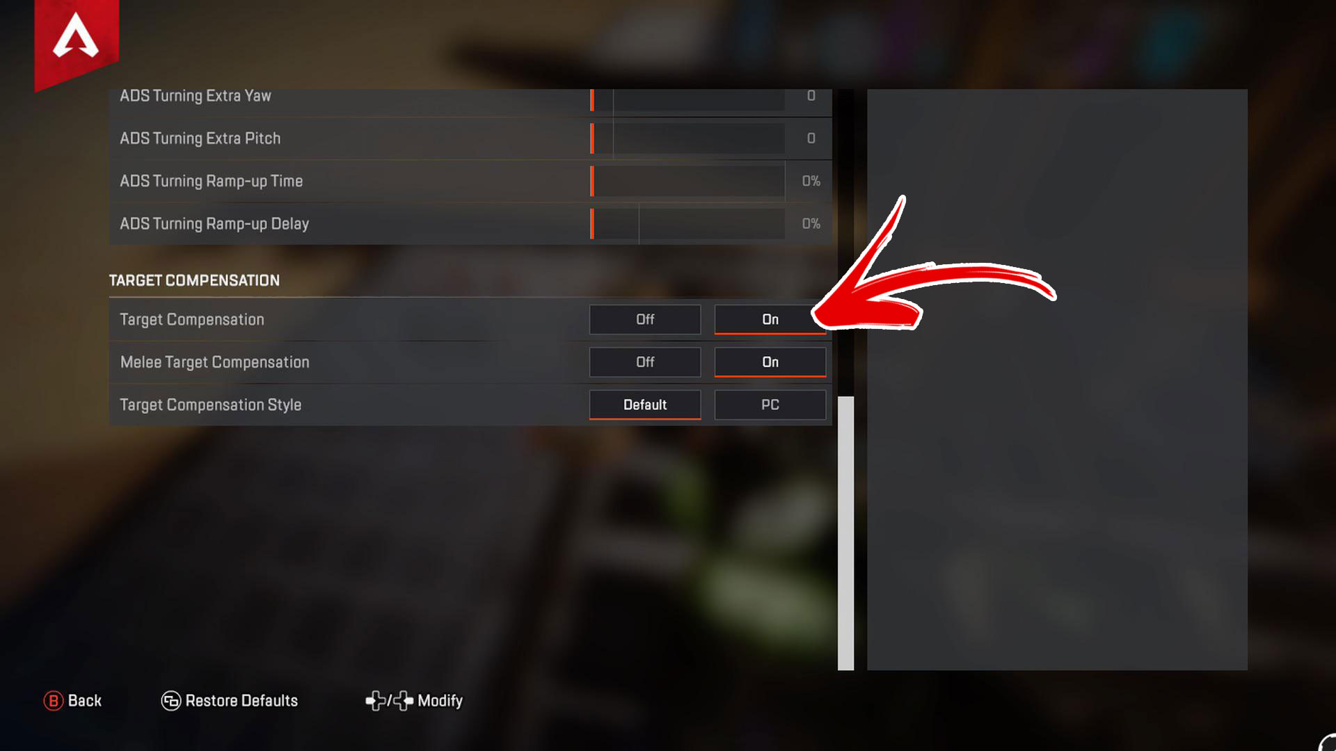Select PC Target Compensation Style
Viewport: 1336px width, 751px height.
(x=770, y=405)
